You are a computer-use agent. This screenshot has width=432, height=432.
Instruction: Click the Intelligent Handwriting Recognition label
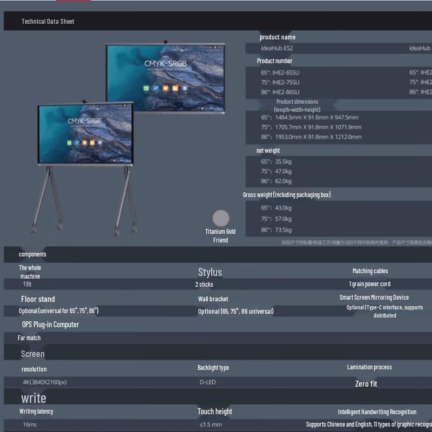377,412
